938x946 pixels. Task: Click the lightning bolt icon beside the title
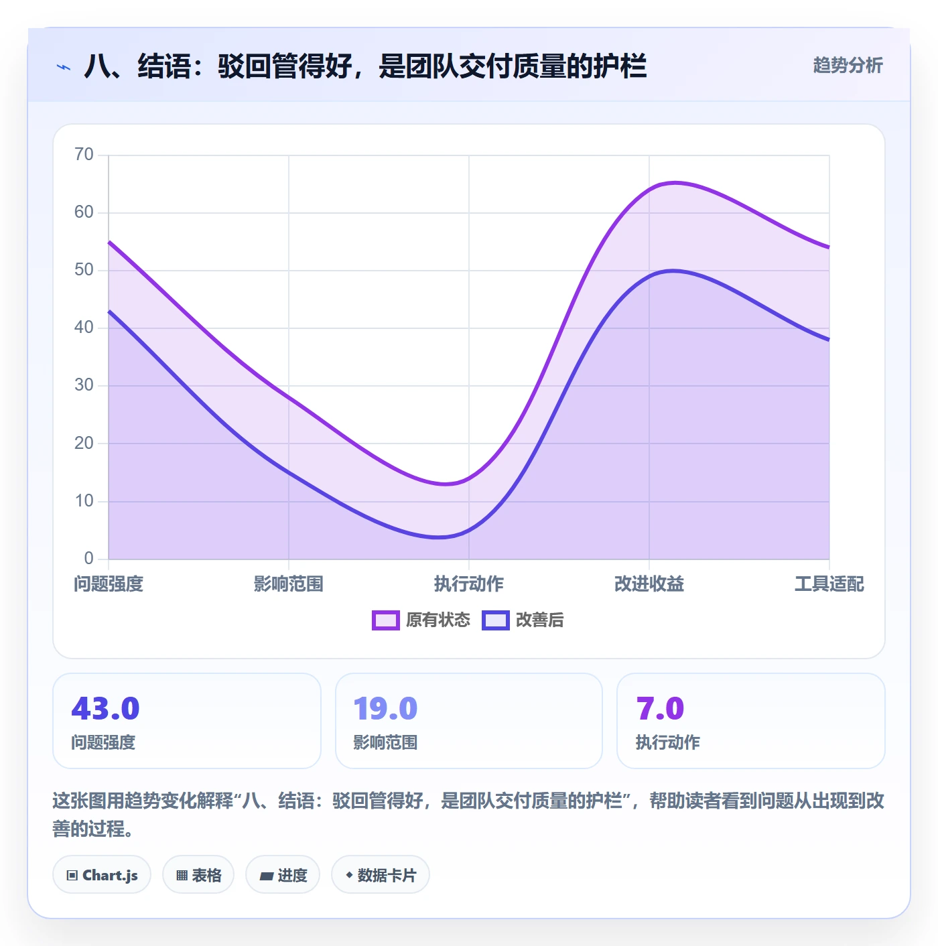[64, 67]
